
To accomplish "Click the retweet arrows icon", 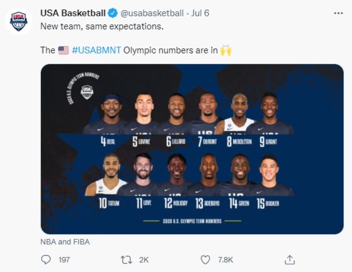I will pos(127,260).
